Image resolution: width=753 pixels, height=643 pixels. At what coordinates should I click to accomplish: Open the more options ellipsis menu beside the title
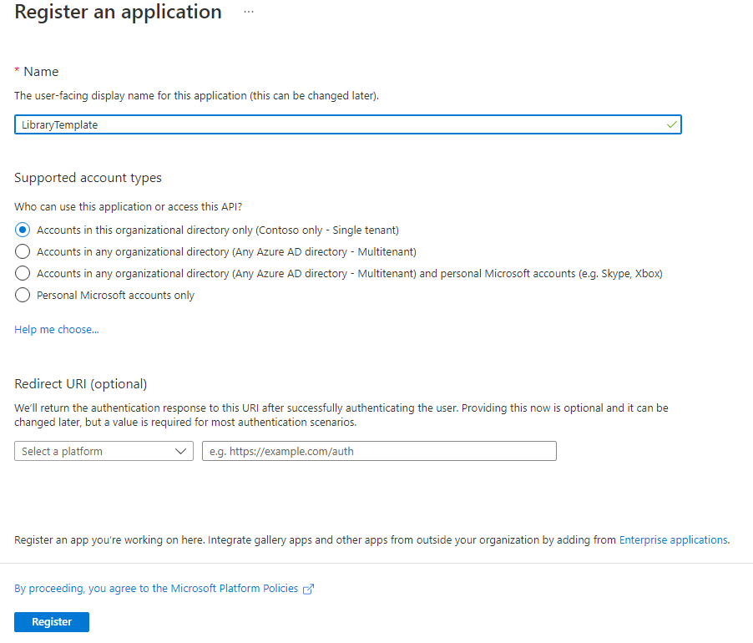tap(247, 12)
